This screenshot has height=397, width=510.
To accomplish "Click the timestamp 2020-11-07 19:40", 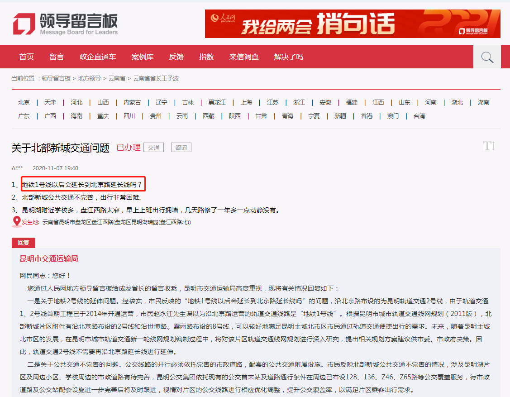I will tap(55, 168).
